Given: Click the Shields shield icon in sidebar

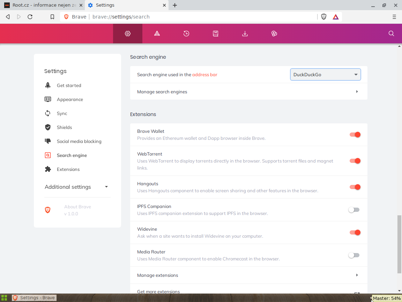Looking at the screenshot, I should pyautogui.click(x=48, y=127).
